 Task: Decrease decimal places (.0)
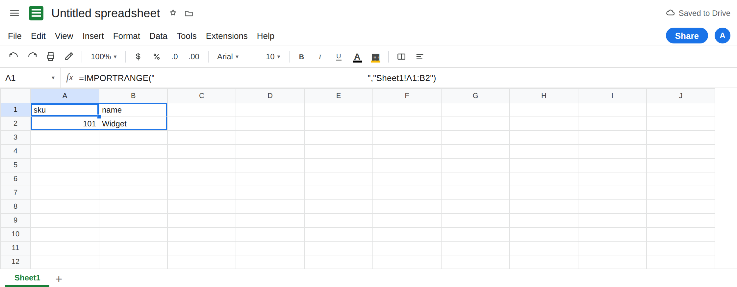[174, 57]
